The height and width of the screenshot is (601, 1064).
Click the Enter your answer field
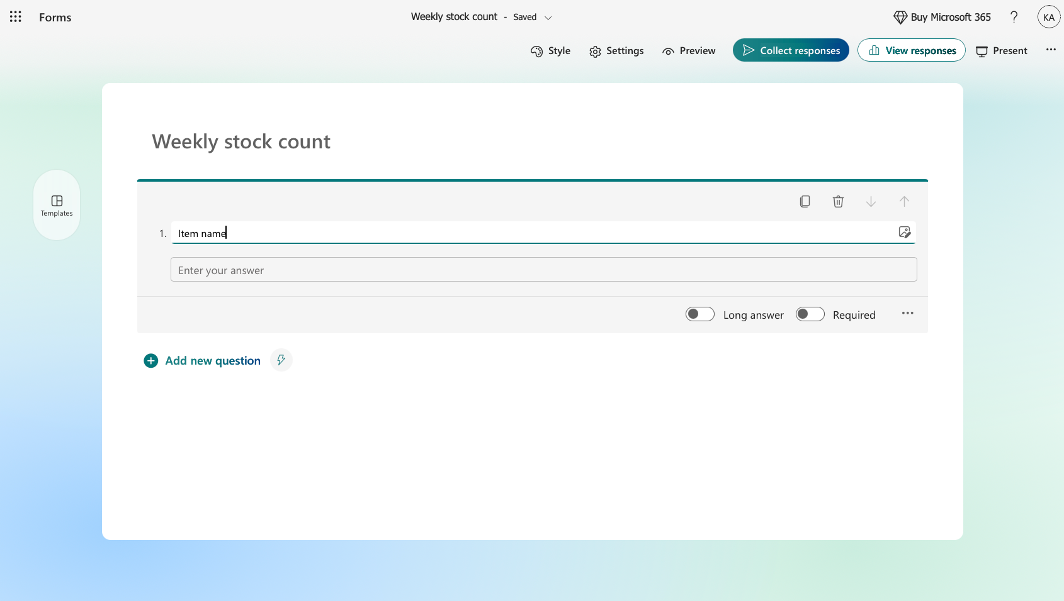point(544,270)
